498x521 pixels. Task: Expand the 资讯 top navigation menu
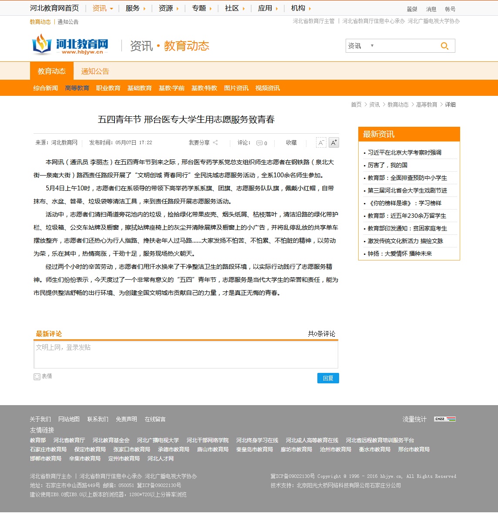click(x=103, y=8)
